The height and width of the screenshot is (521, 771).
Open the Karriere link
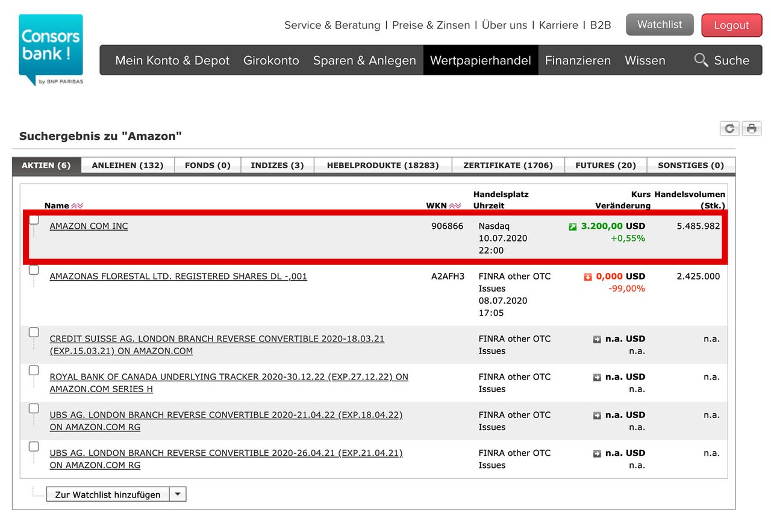pyautogui.click(x=558, y=25)
